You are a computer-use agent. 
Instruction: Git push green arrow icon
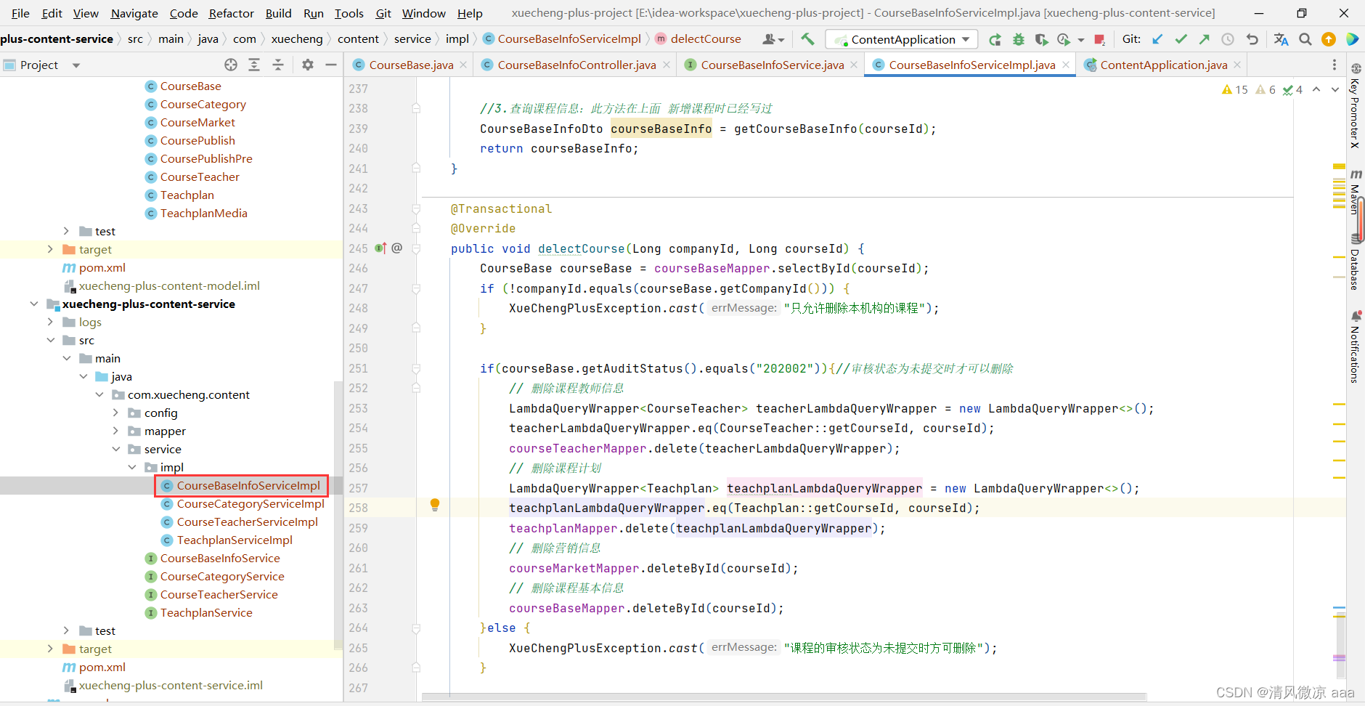coord(1205,39)
